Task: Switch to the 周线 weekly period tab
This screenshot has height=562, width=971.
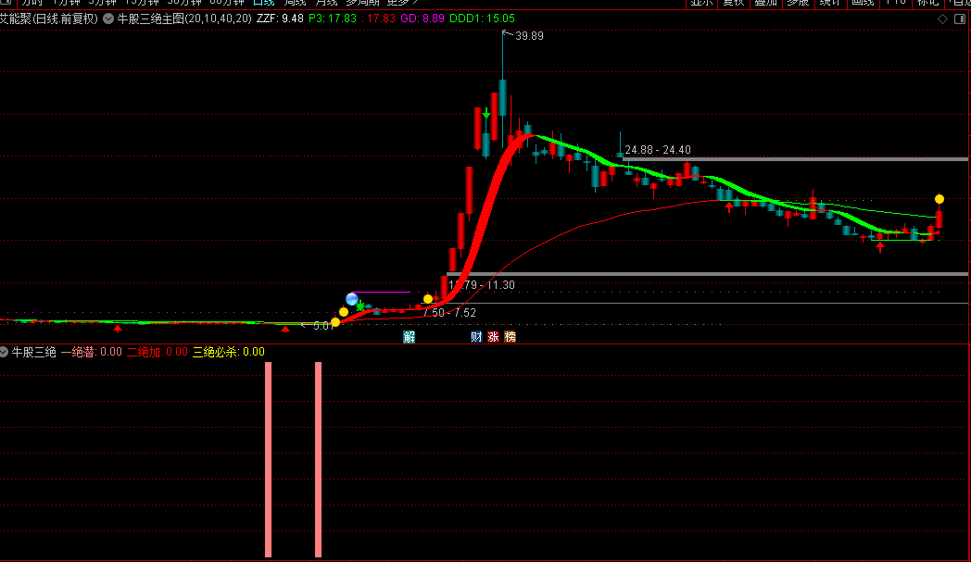Action: coord(296,3)
